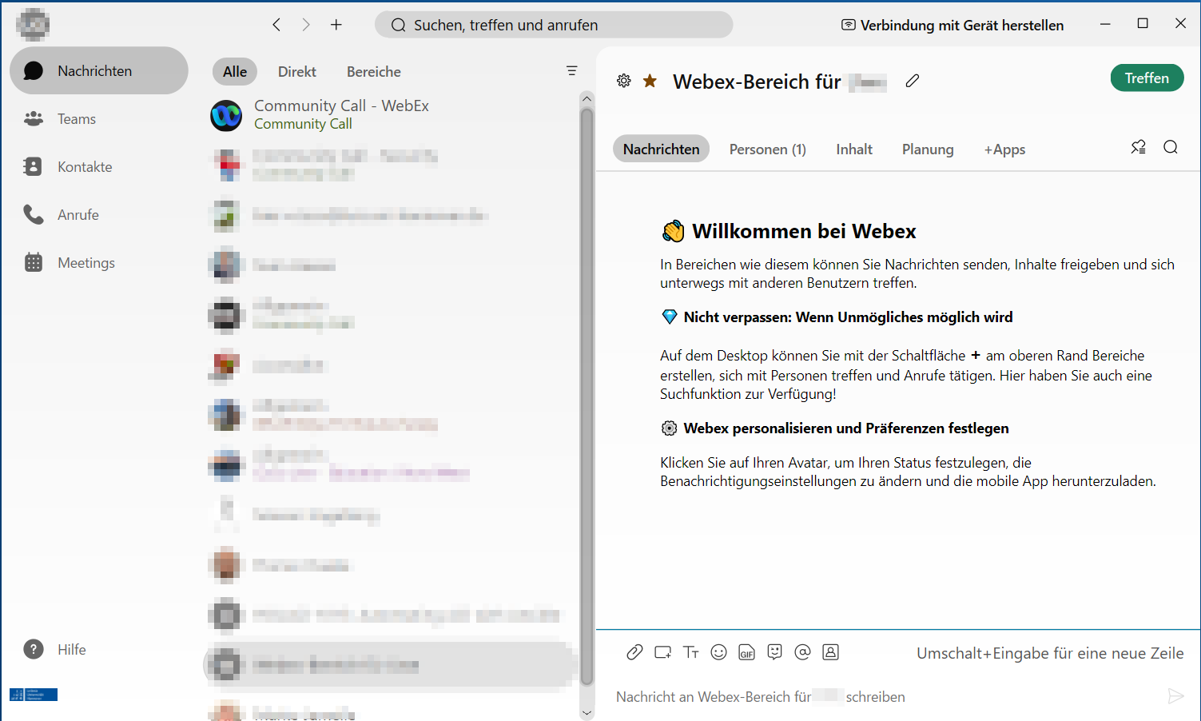This screenshot has height=721, width=1201.
Task: Open text formatting options
Action: click(x=691, y=652)
